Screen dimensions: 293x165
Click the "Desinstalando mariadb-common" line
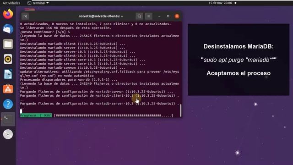73,68
